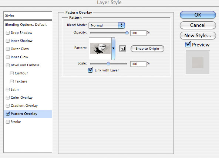Select the Outer Glow label

[20, 49]
